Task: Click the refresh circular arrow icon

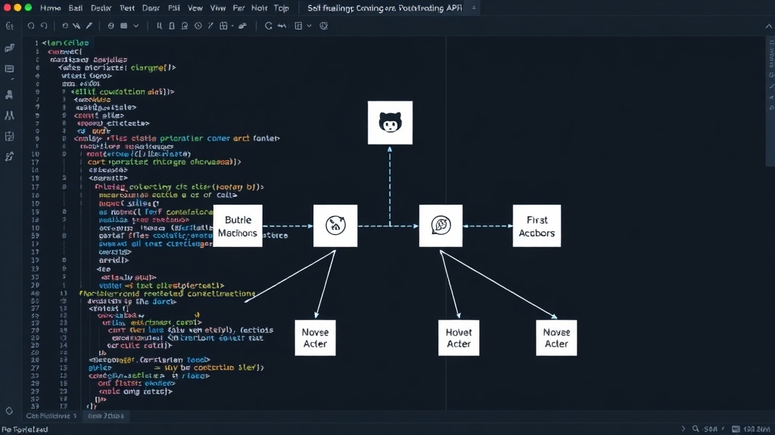Action: coord(269,26)
